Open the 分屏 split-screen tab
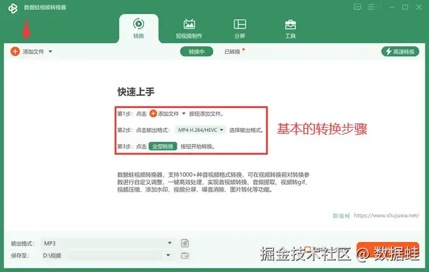 click(240, 28)
